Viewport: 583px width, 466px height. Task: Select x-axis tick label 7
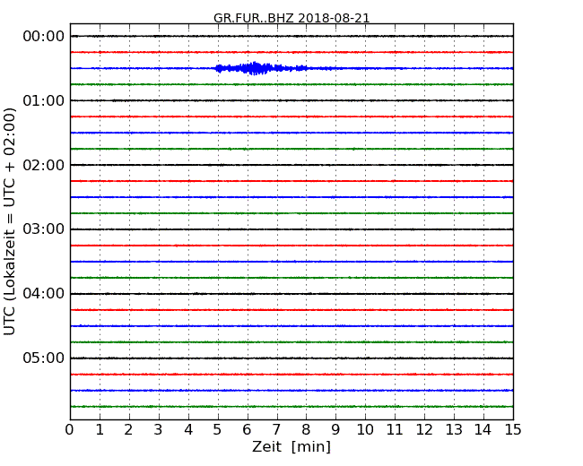click(276, 430)
